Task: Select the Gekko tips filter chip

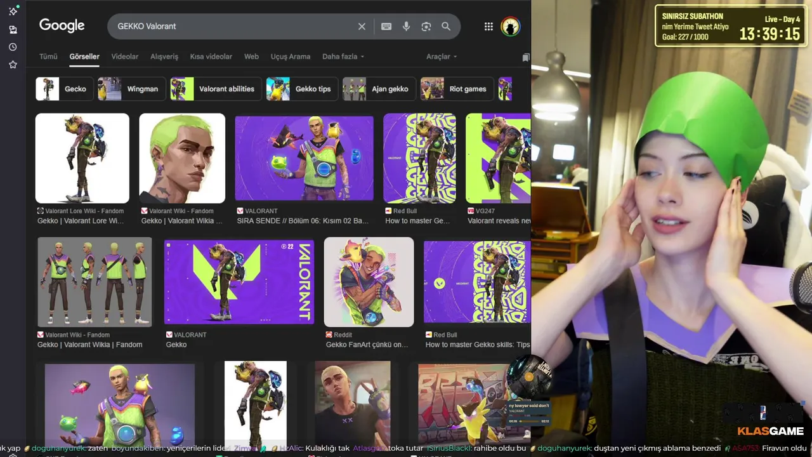Action: (303, 89)
